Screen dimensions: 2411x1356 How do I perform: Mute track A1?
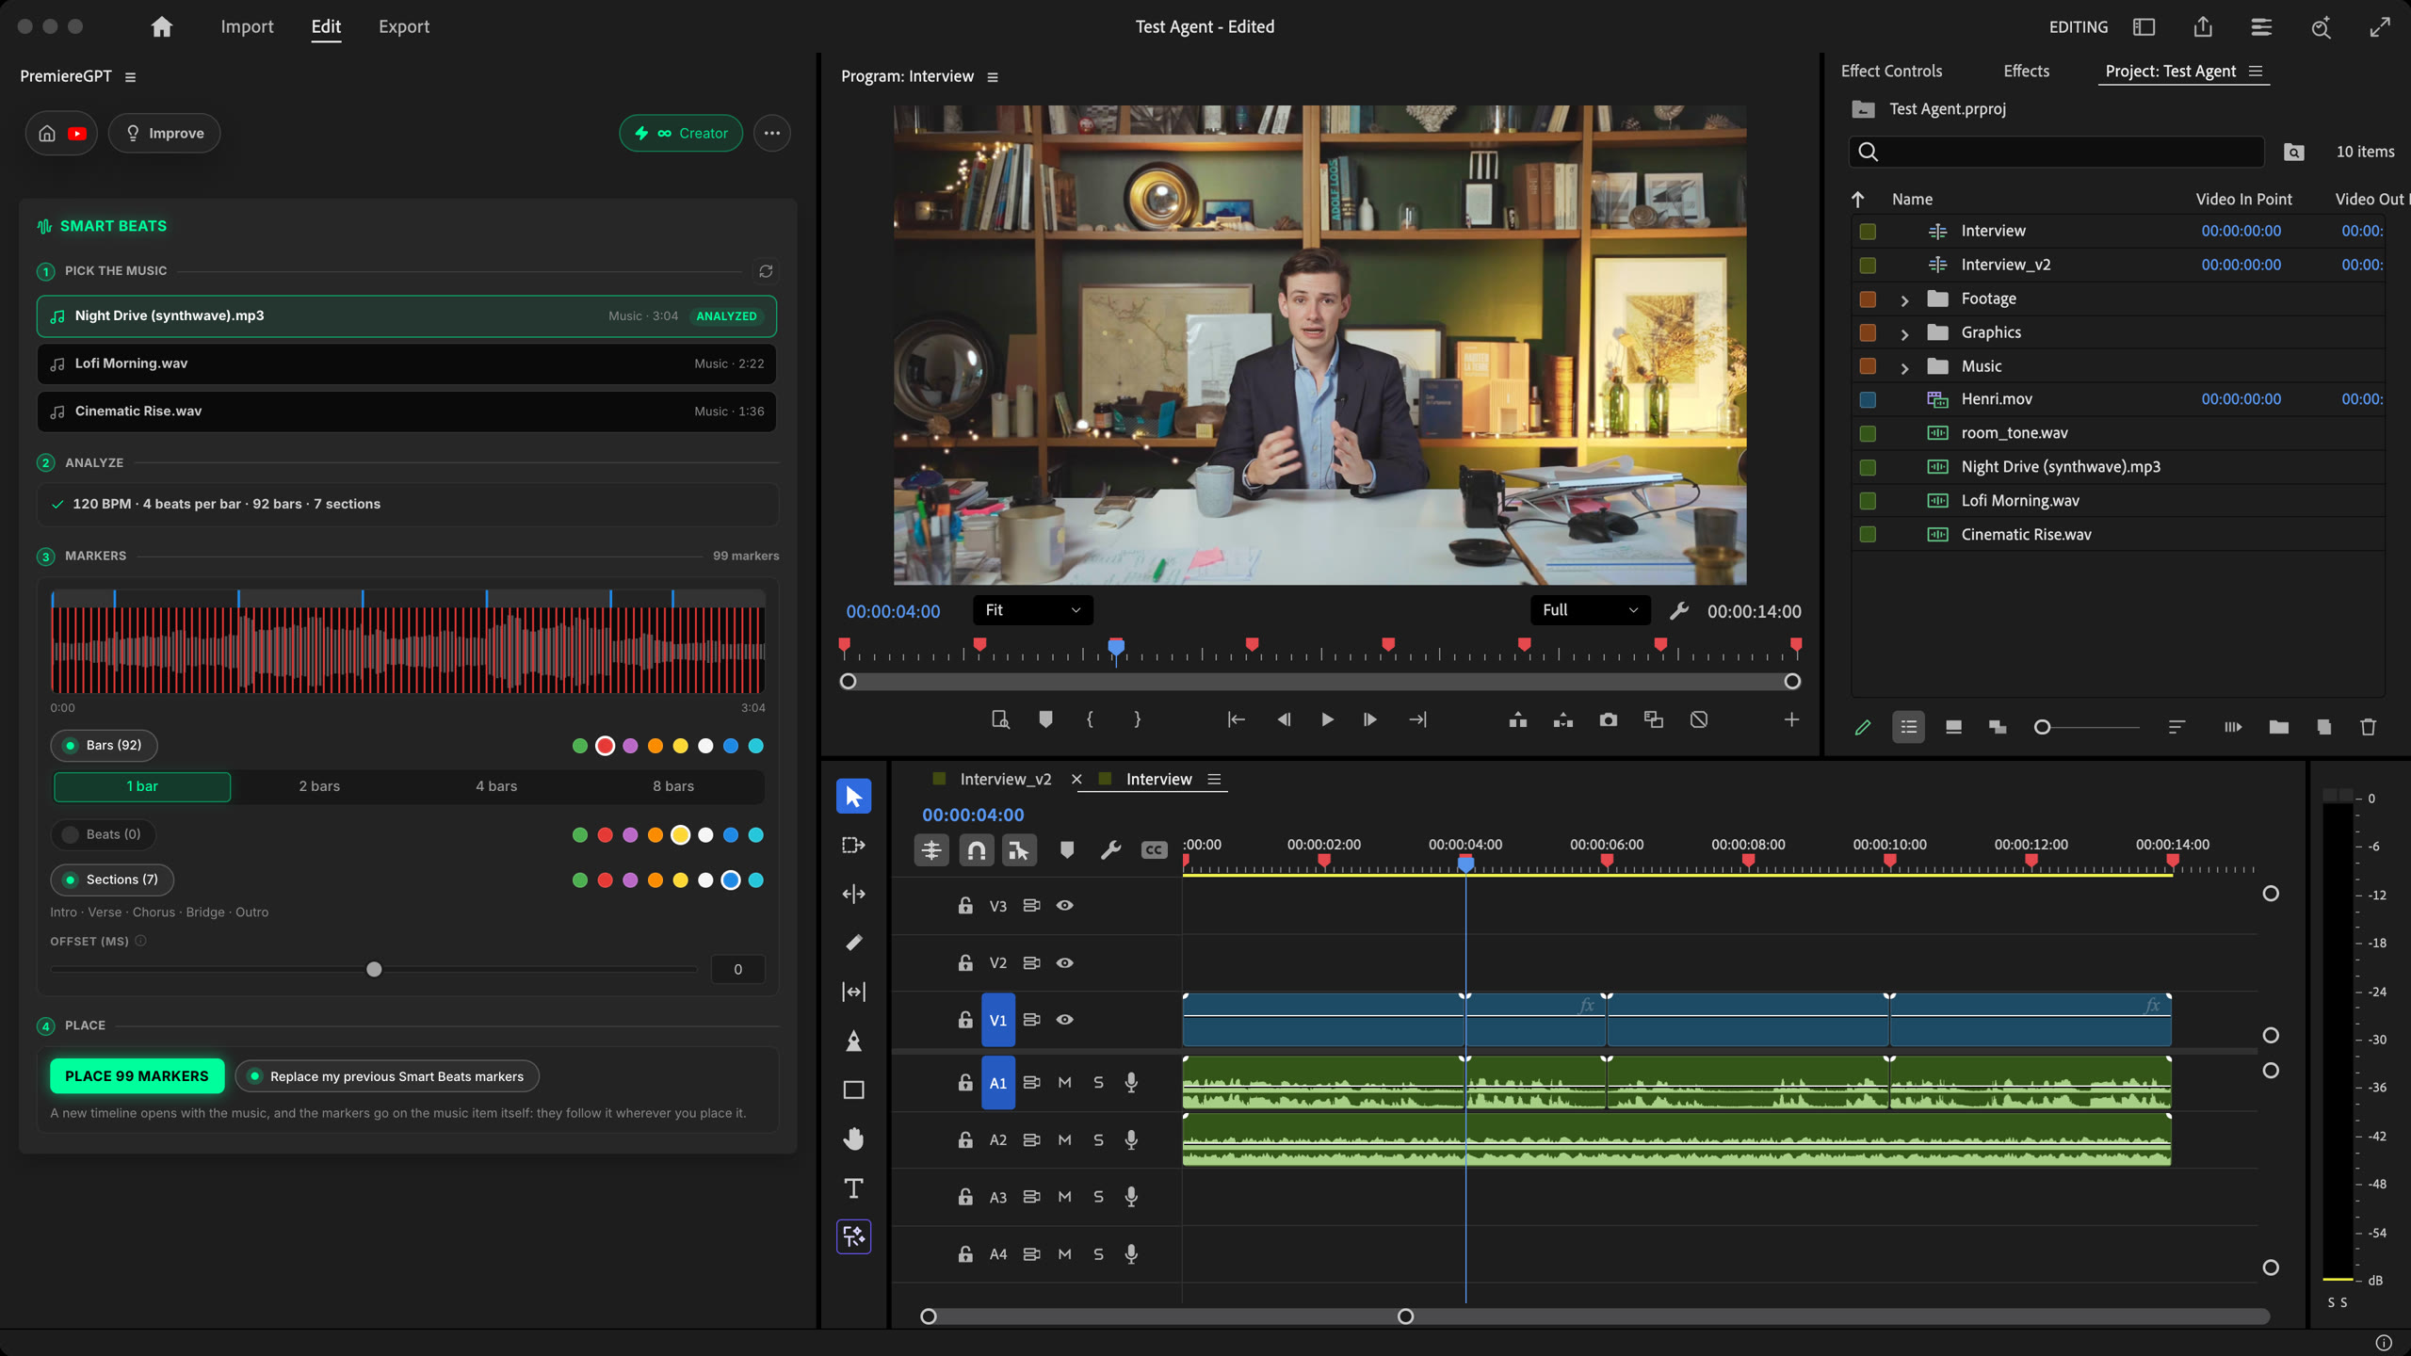(x=1065, y=1083)
